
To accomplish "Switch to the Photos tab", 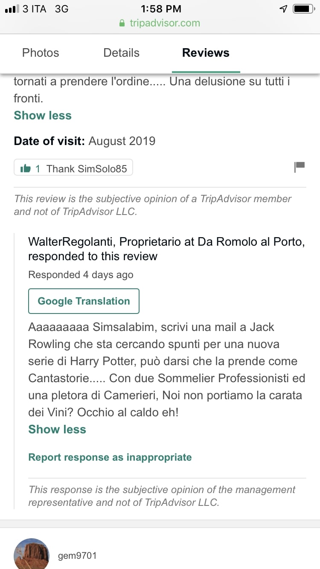I will point(41,53).
